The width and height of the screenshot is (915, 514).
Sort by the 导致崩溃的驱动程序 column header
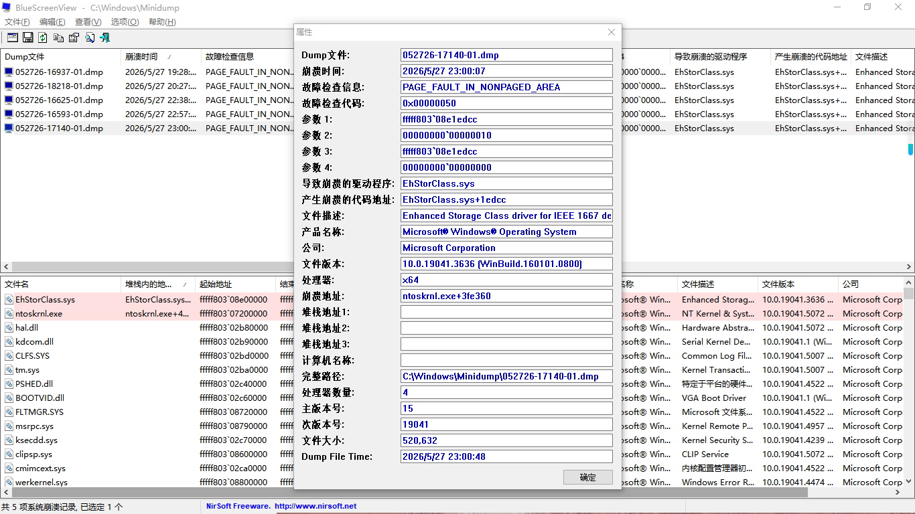coord(720,57)
